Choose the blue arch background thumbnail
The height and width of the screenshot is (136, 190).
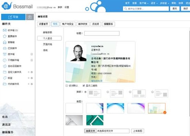click(116, 108)
